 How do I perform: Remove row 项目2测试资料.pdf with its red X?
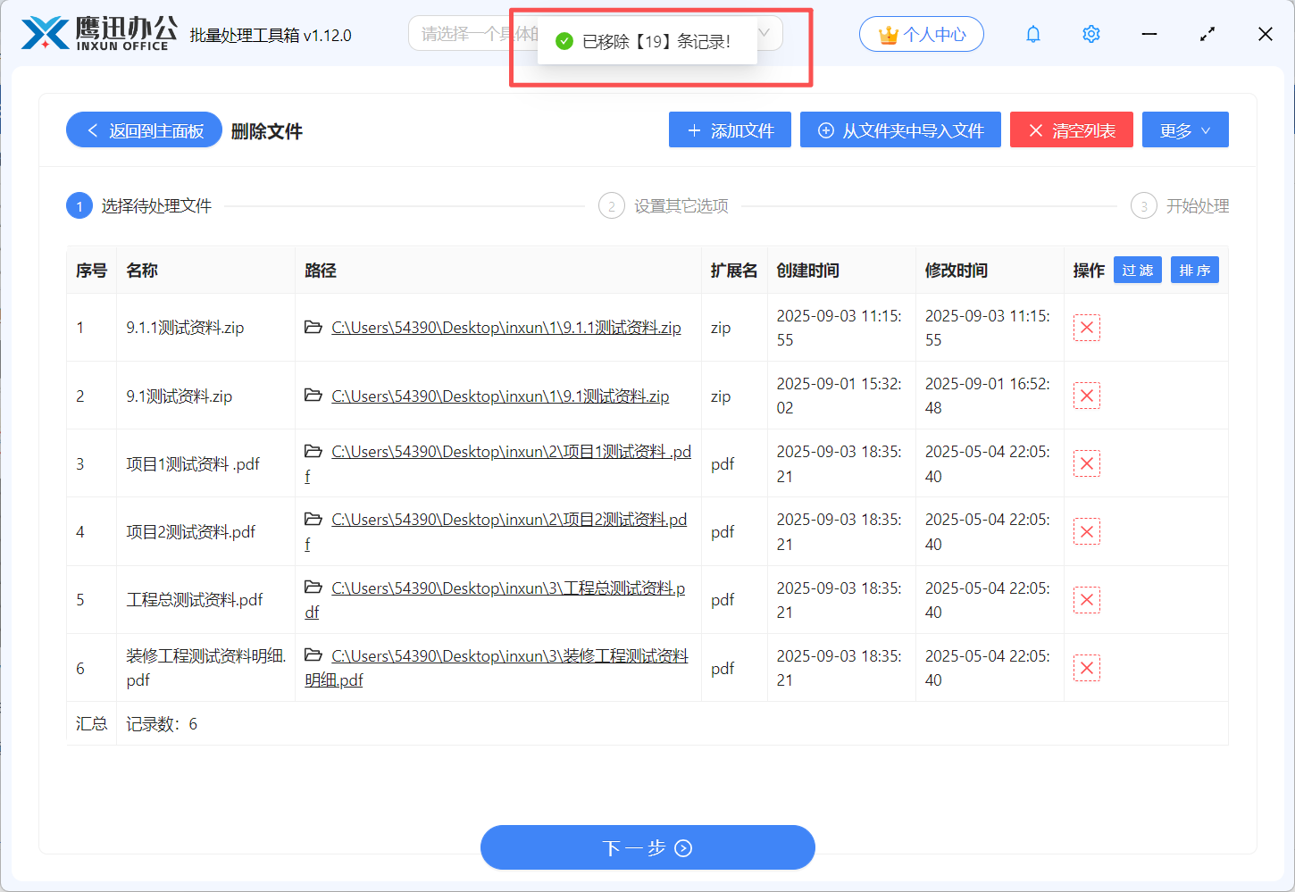(1087, 532)
